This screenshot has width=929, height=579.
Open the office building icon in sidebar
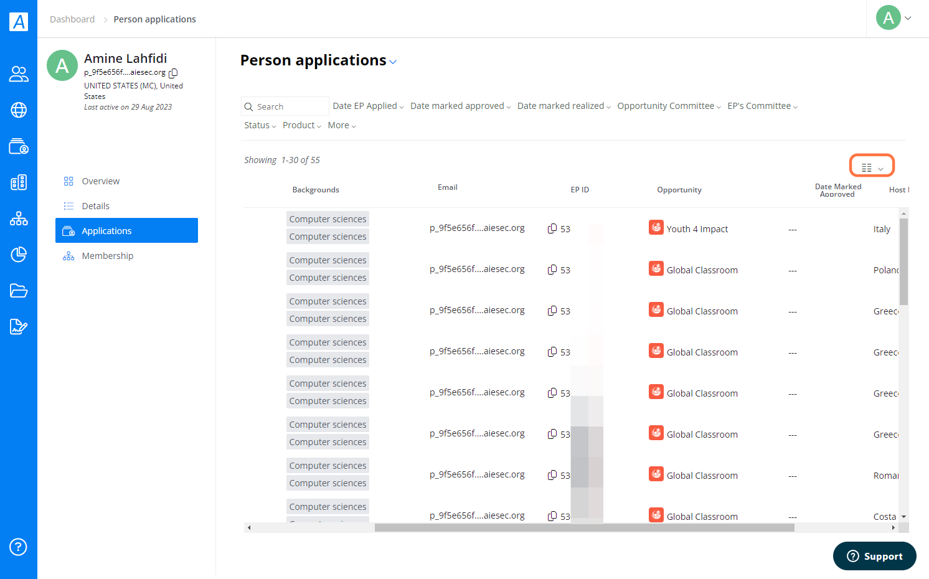pyautogui.click(x=19, y=182)
